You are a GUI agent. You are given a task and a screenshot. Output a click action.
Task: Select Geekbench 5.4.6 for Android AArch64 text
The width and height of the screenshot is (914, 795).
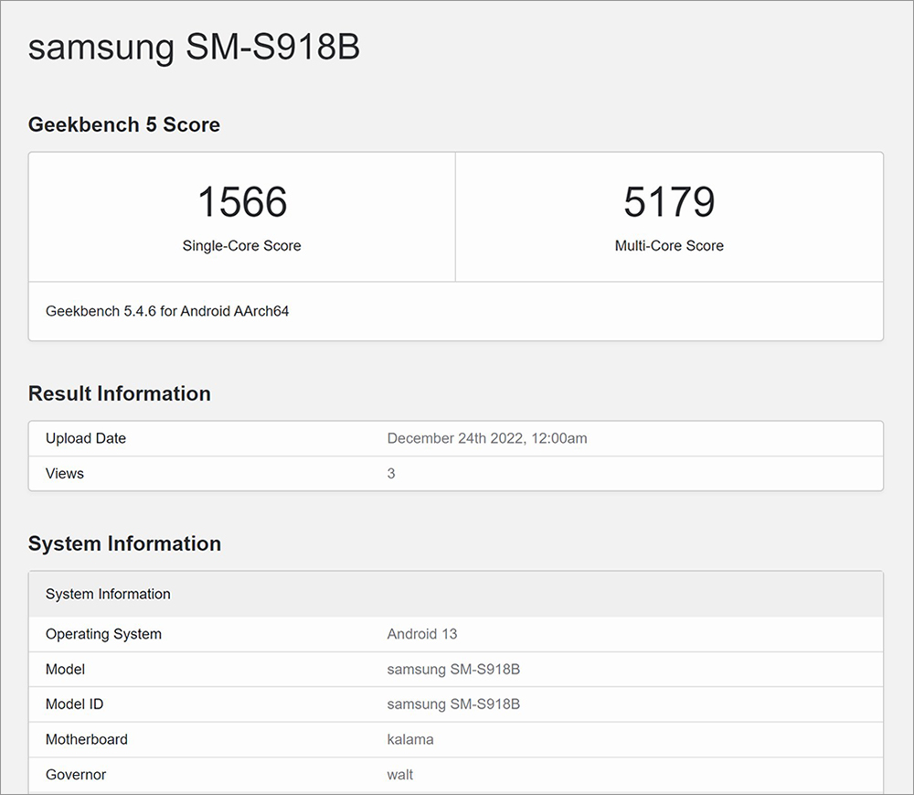coord(167,311)
